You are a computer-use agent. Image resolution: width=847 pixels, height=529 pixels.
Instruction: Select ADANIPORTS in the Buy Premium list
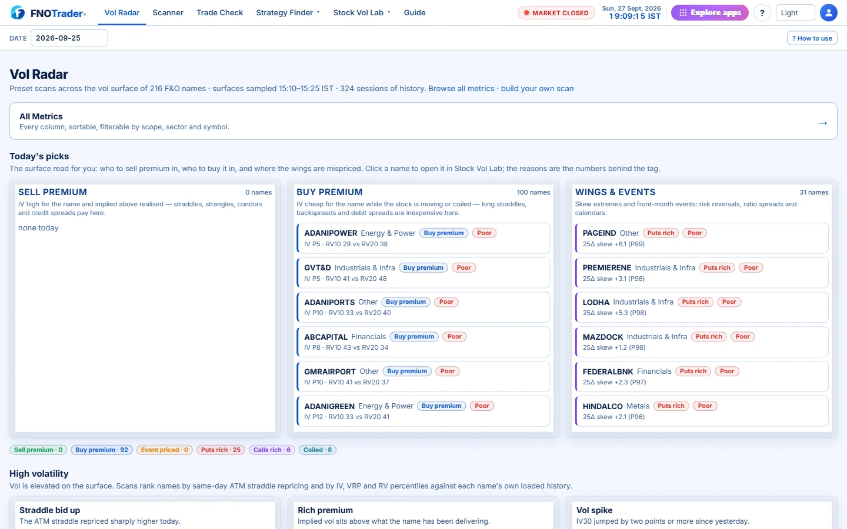(423, 307)
